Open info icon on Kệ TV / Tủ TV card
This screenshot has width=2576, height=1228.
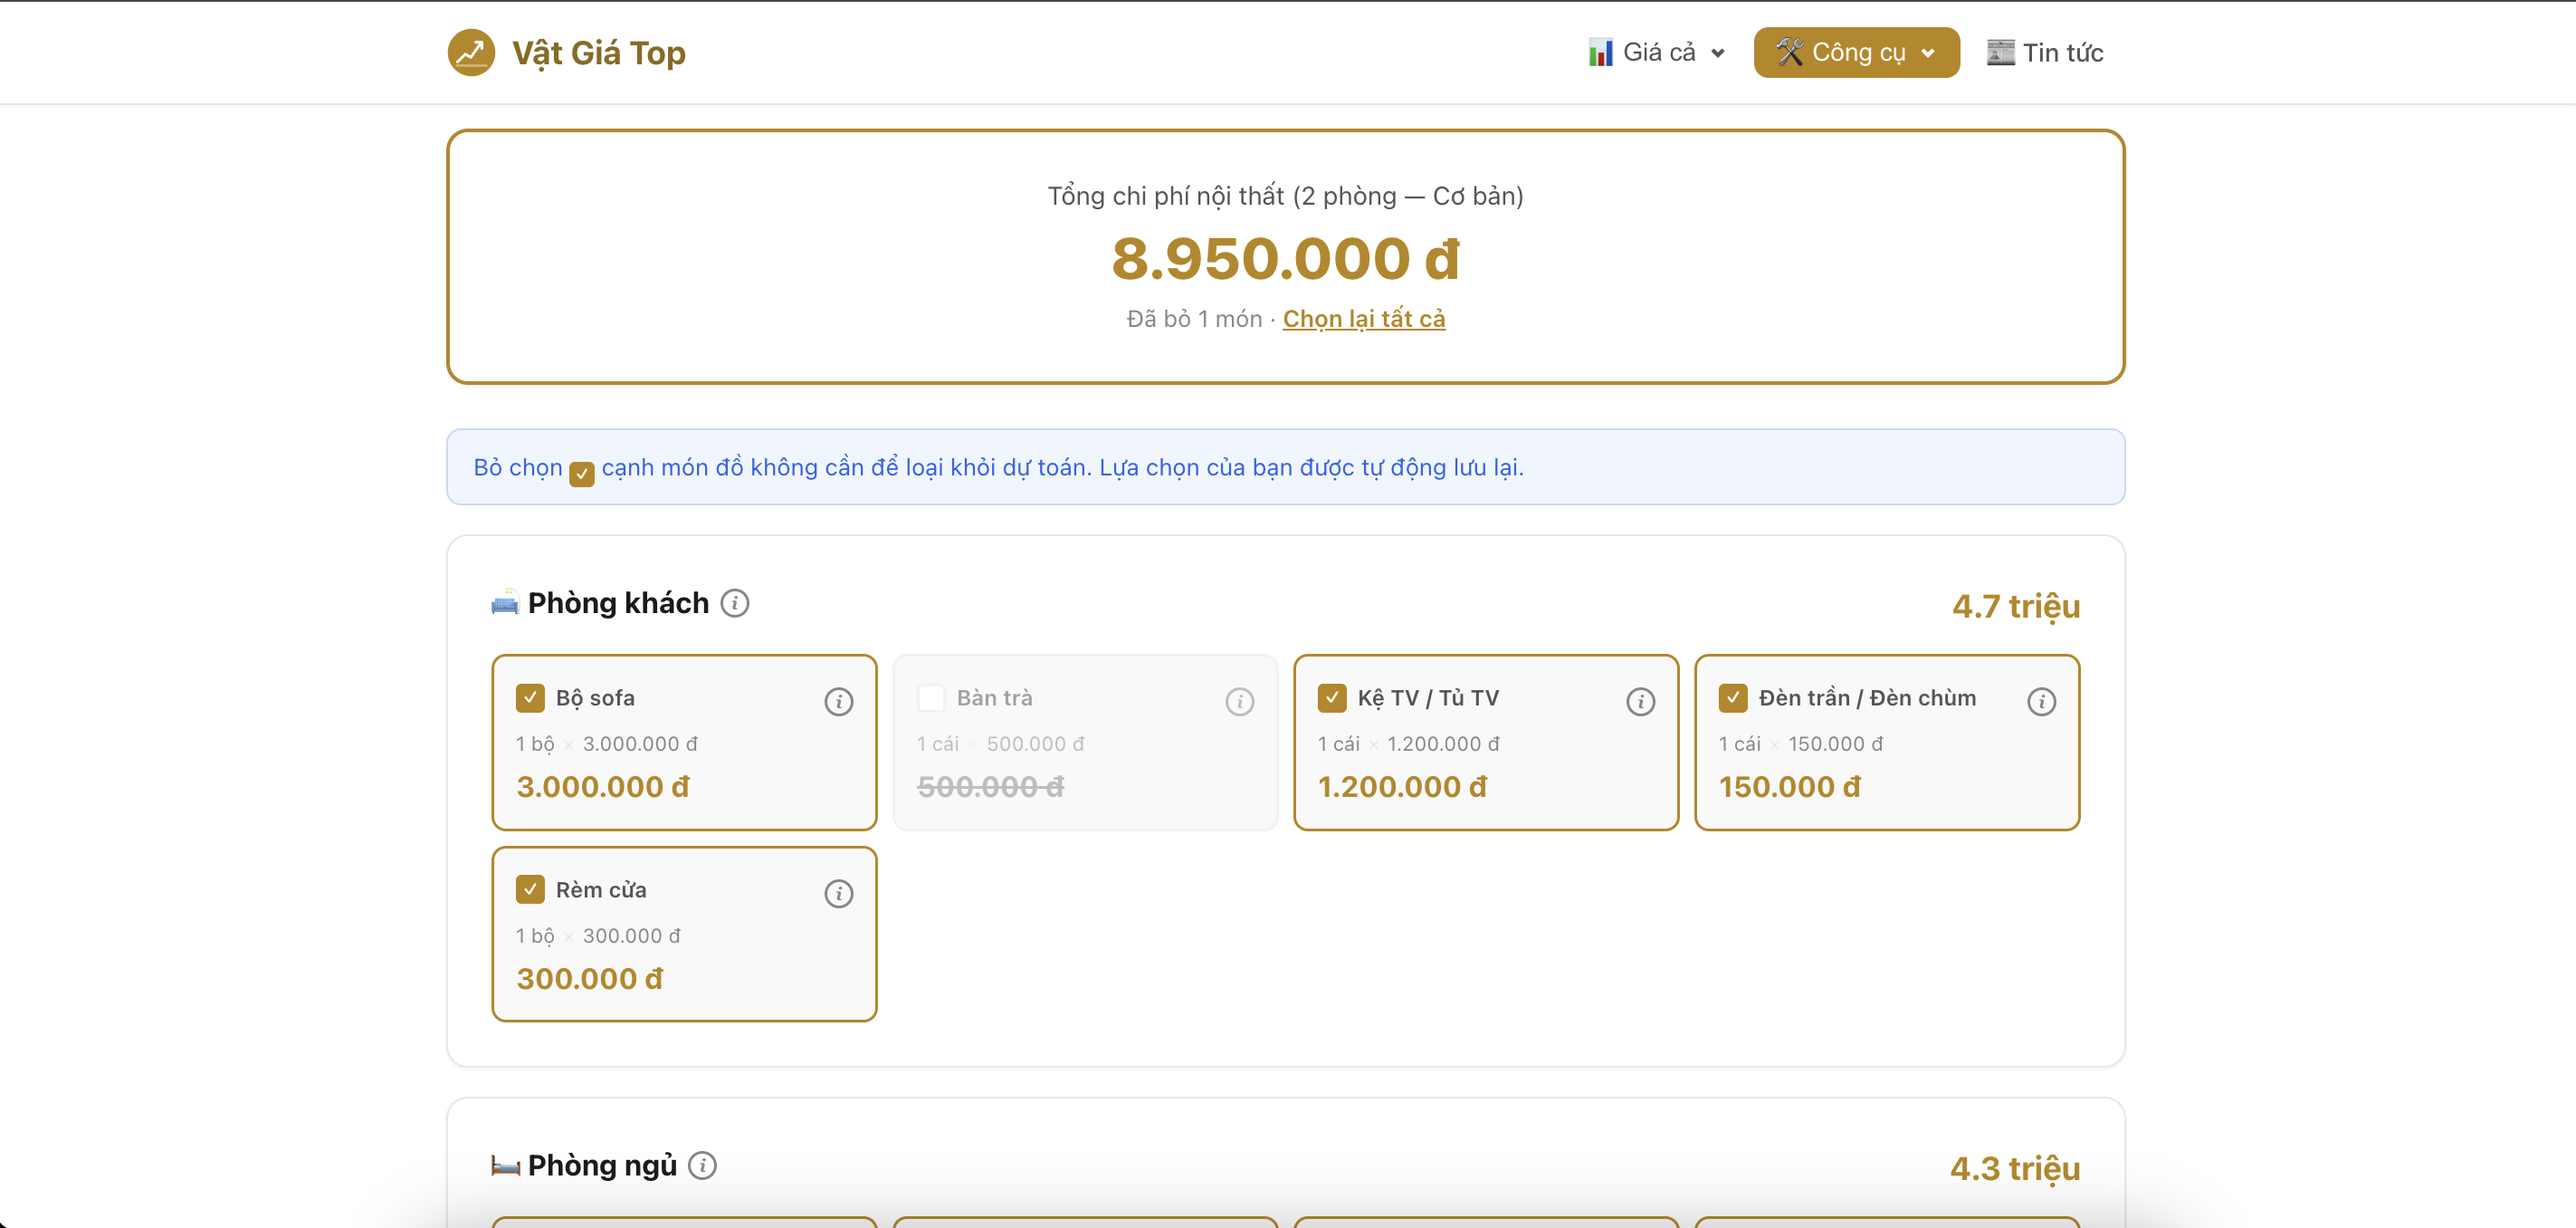[x=1641, y=702]
